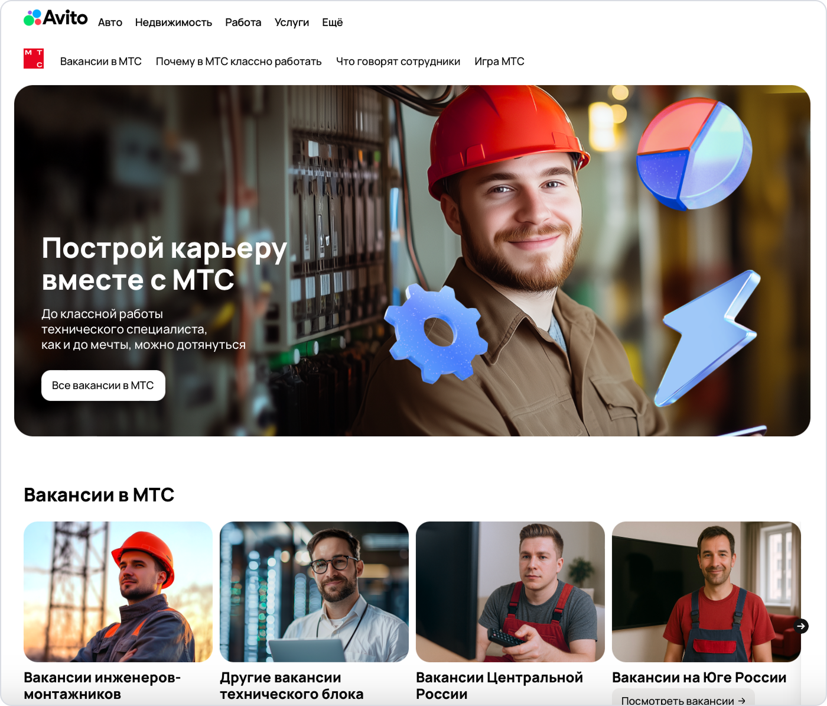The image size is (827, 706).
Task: Open the Недвижимость section
Action: point(173,22)
